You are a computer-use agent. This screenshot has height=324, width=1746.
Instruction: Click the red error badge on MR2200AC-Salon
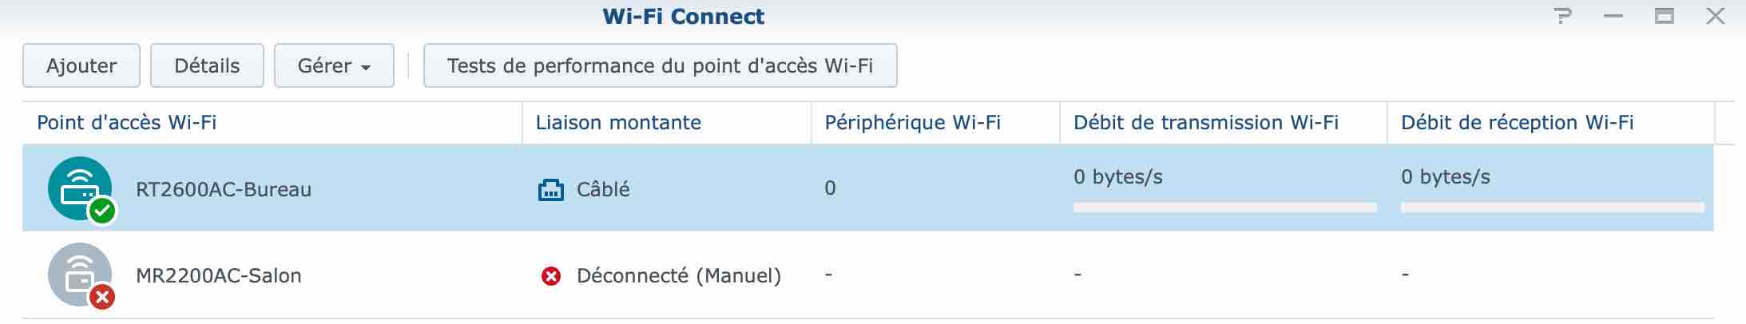pyautogui.click(x=102, y=298)
